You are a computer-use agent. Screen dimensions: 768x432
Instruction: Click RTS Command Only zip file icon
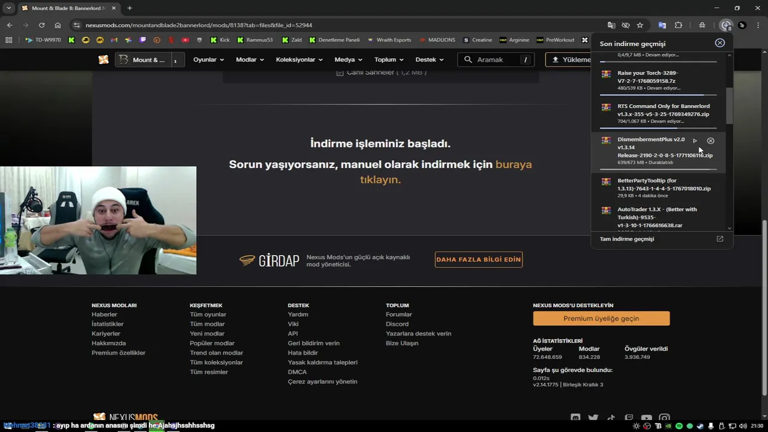pos(607,107)
